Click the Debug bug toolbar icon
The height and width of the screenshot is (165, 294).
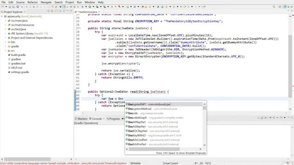[x=82, y=7]
